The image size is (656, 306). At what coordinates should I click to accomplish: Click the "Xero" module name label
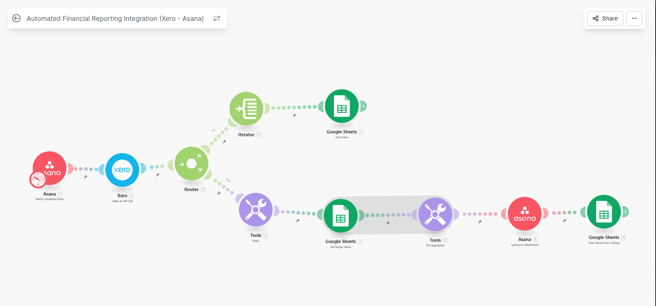[122, 196]
